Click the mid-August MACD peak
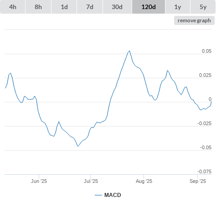 (167, 71)
